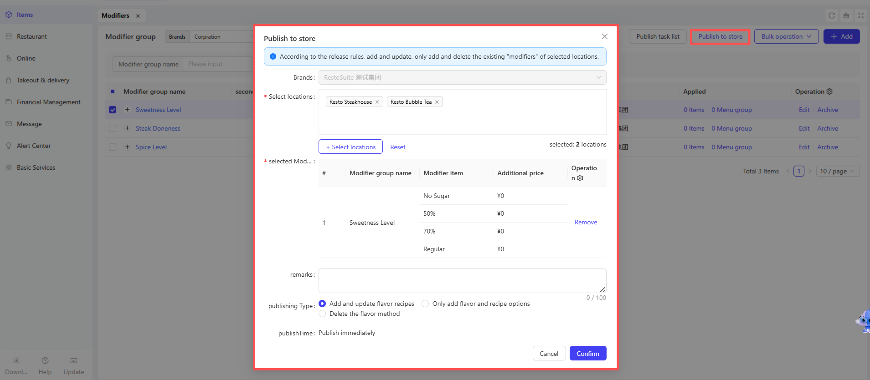The width and height of the screenshot is (870, 380).
Task: Open Financial Management menu item
Action: pyautogui.click(x=48, y=102)
